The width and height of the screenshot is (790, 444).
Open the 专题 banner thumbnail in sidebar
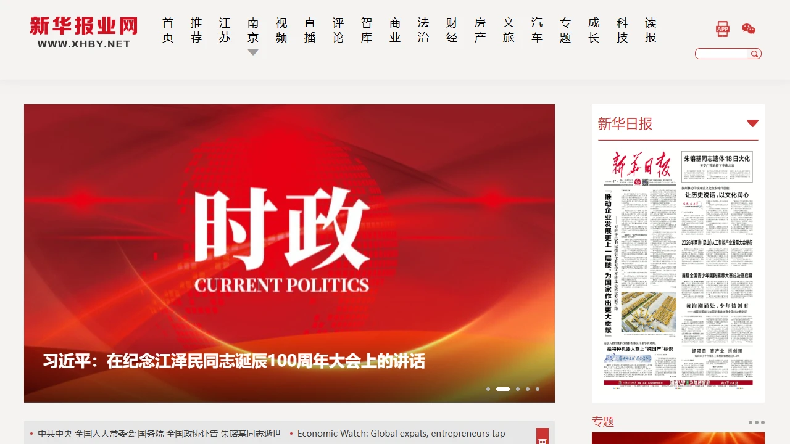[x=678, y=438]
